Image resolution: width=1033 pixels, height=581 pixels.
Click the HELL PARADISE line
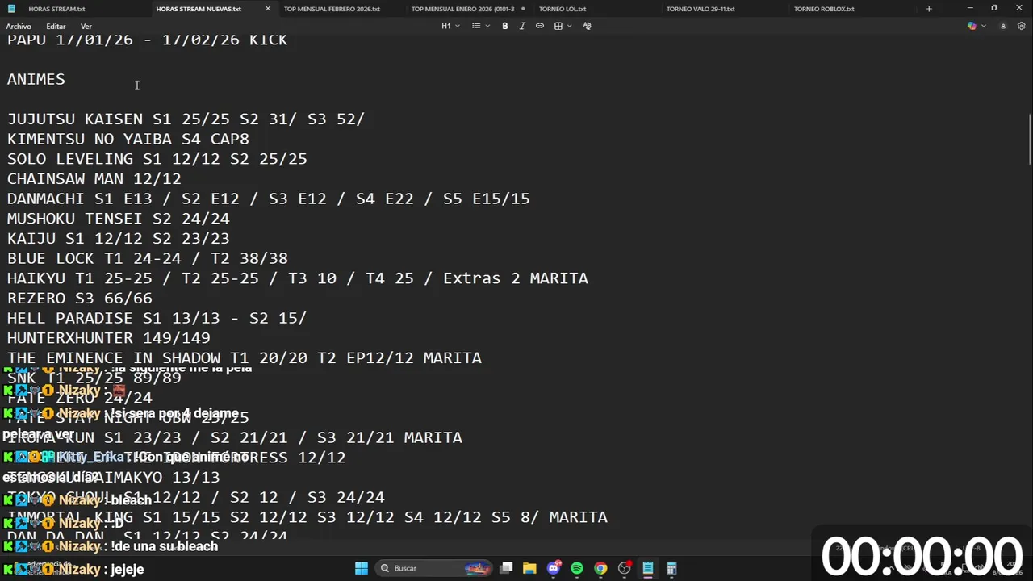pos(157,318)
